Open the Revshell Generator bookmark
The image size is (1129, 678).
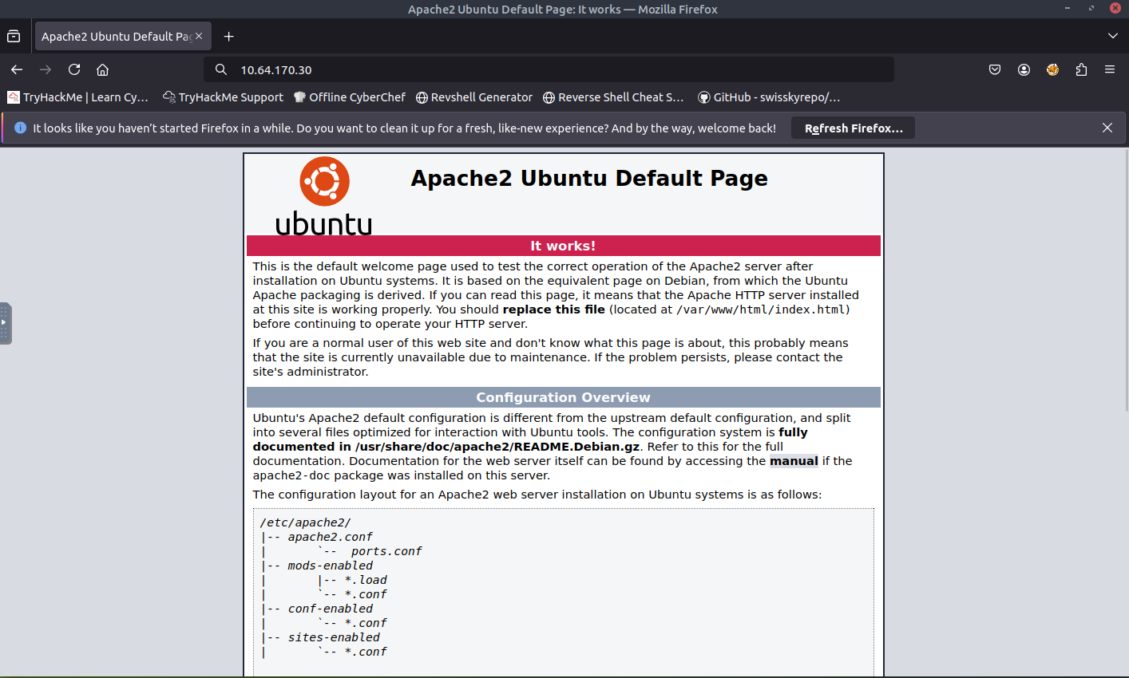474,97
